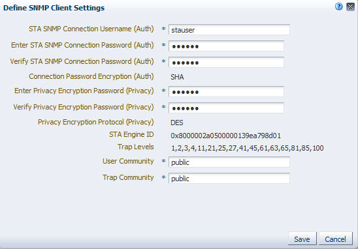Select the Verify STA SNMP Connection Password field
Image resolution: width=358 pixels, height=249 pixels.
click(x=226, y=63)
